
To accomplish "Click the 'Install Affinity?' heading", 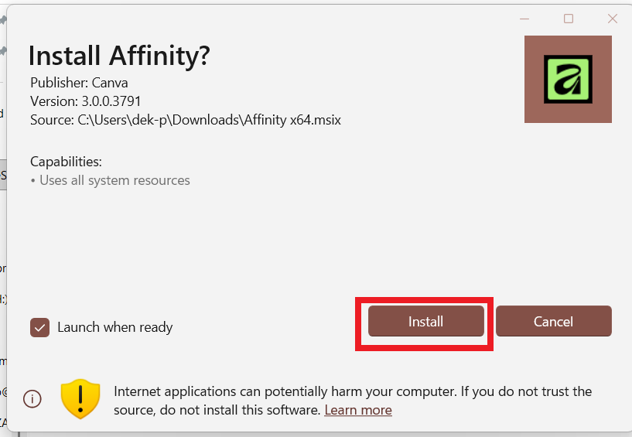I will (x=119, y=56).
